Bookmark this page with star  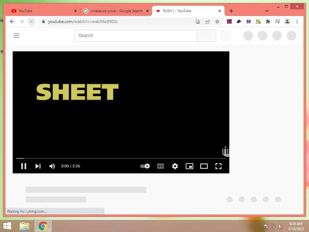tap(217, 21)
